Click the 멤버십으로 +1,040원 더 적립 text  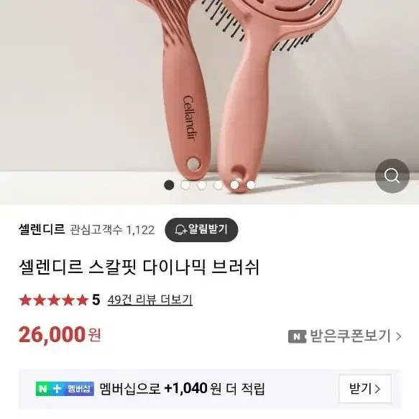[x=183, y=389]
